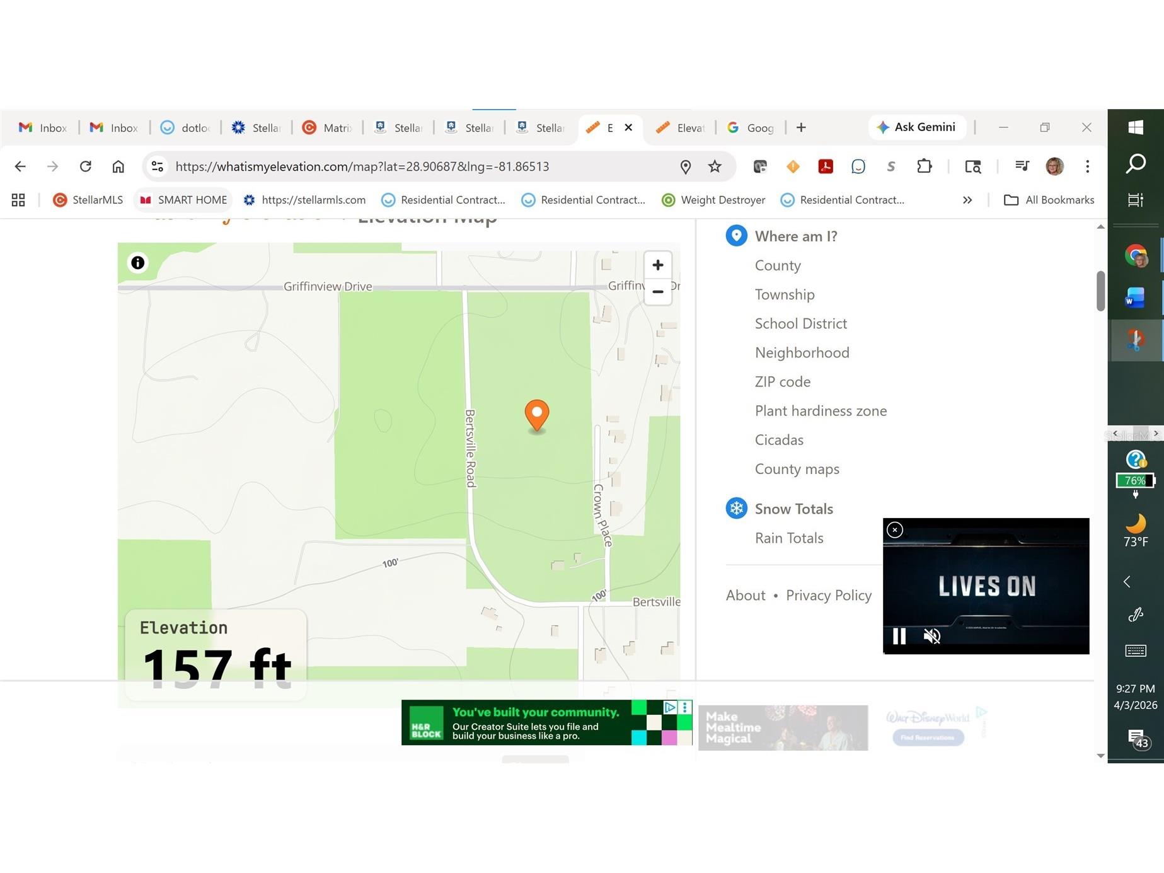The image size is (1164, 873).
Task: Open the ZIP code link
Action: coord(783,381)
